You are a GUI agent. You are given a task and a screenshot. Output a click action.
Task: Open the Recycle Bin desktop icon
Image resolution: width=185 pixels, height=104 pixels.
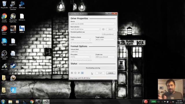pyautogui.click(x=4, y=5)
